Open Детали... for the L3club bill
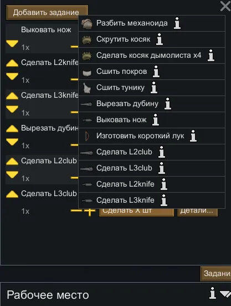Image resolution: width=231 pixels, height=306 pixels. click(197, 212)
